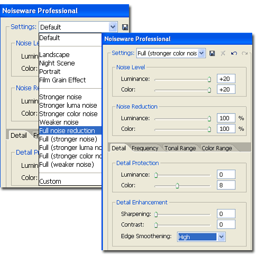Screen dimensions: 258x256
Task: Click save preset floppy icon in back window
Action: pyautogui.click(x=125, y=27)
